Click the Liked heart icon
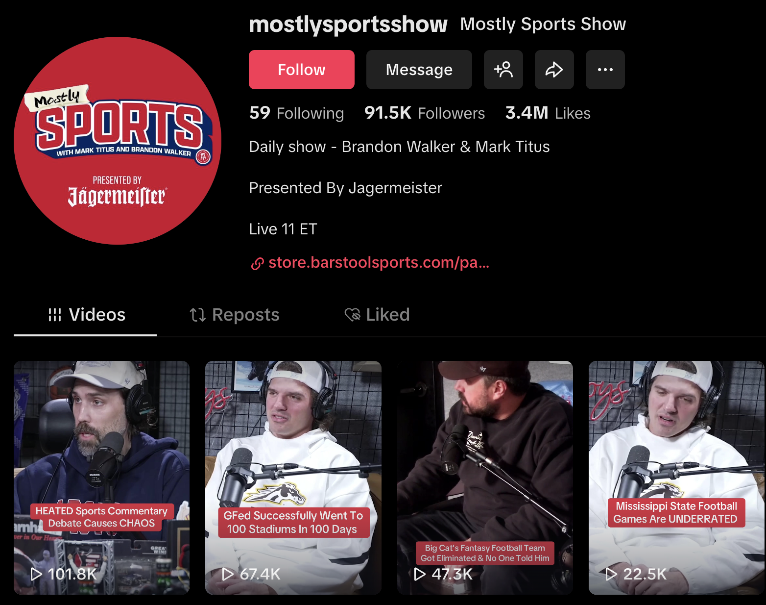Viewport: 766px width, 605px height. [352, 315]
